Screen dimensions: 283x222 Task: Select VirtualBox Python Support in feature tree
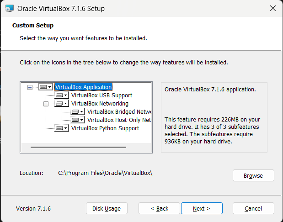point(105,128)
